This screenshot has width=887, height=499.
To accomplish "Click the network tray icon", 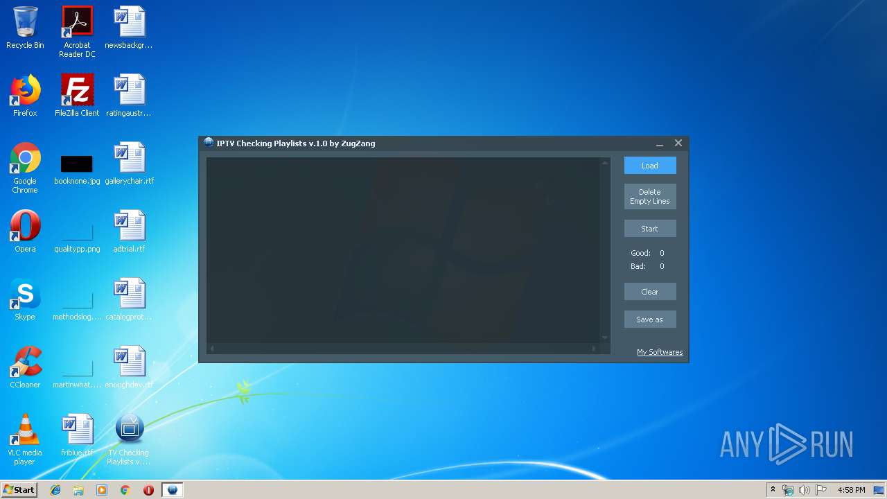I will (788, 490).
